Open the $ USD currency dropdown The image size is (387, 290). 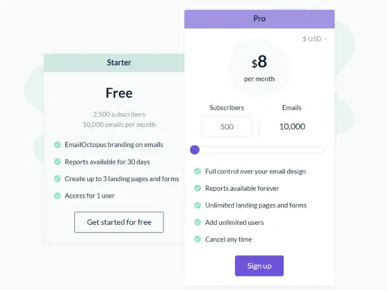click(315, 39)
